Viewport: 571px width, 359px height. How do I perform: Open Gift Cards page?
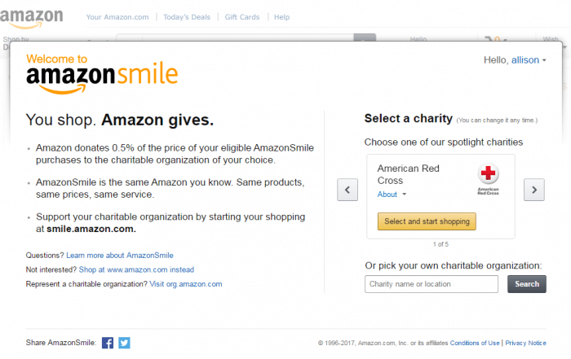242,17
